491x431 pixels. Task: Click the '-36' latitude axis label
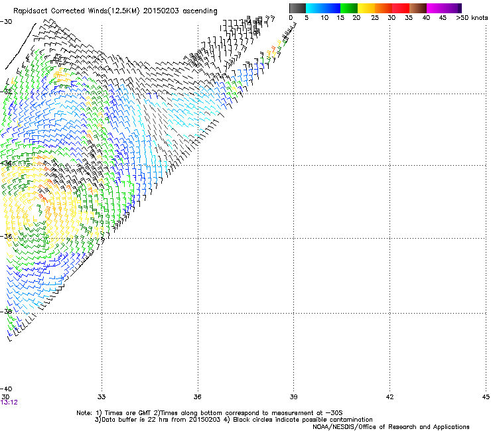(6, 236)
